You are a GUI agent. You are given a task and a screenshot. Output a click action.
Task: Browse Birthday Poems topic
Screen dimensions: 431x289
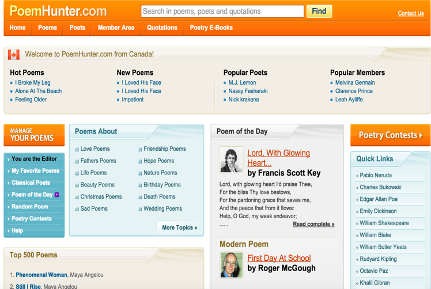162,185
